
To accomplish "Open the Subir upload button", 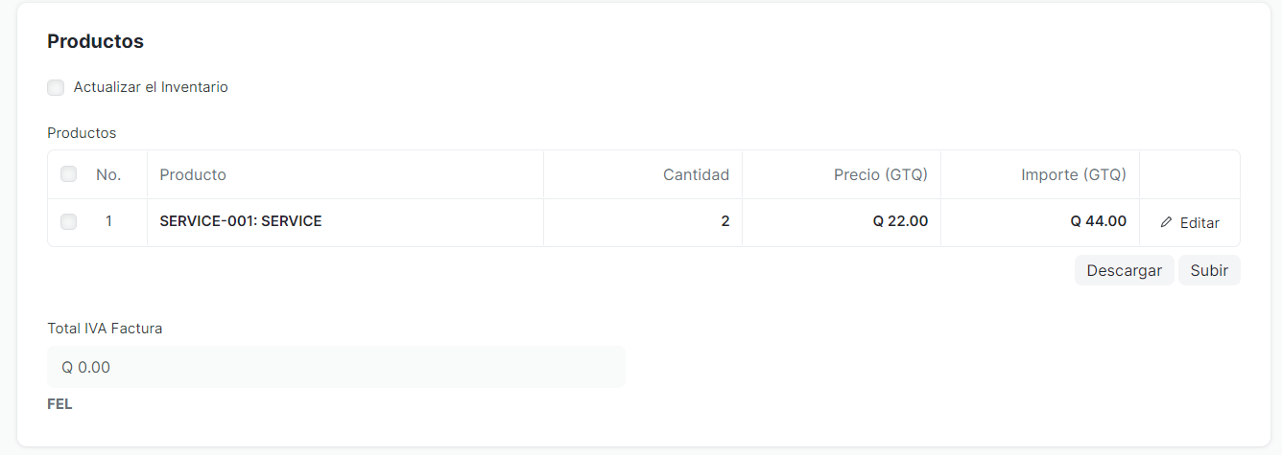I will click(x=1209, y=270).
